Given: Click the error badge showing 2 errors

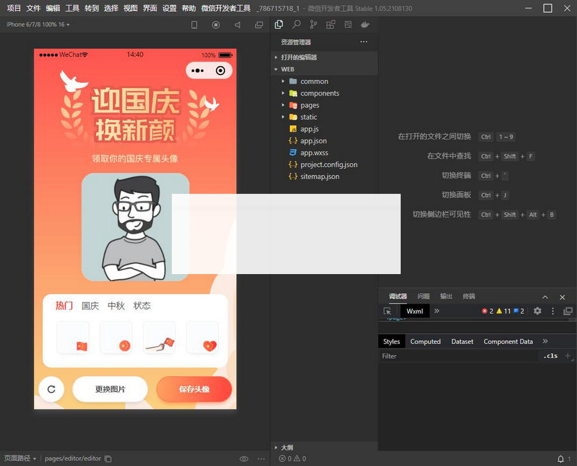Looking at the screenshot, I should click(485, 311).
